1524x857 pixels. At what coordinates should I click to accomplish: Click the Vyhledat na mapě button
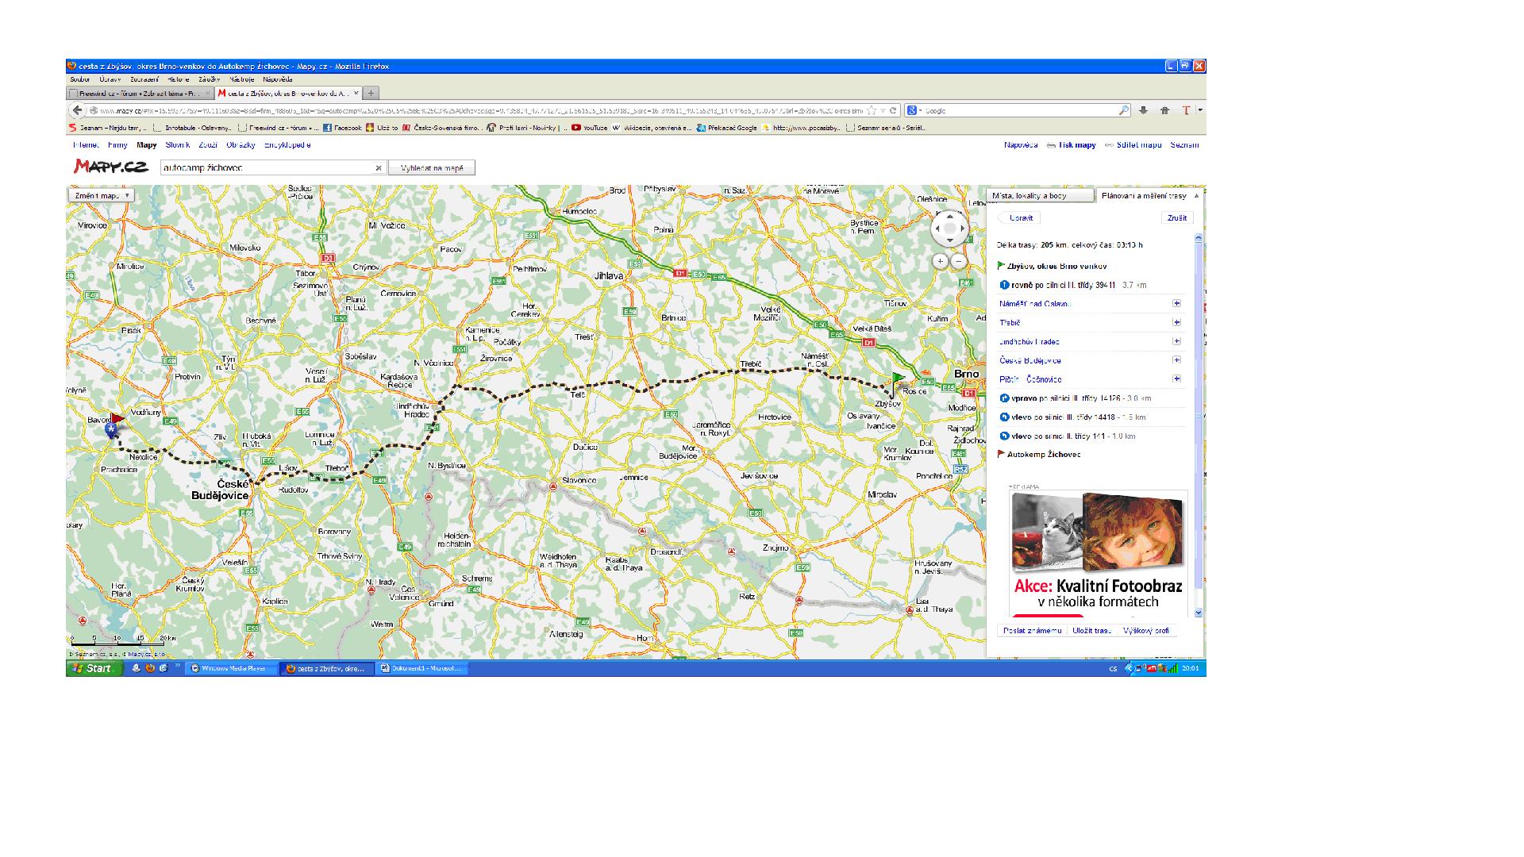coord(432,168)
